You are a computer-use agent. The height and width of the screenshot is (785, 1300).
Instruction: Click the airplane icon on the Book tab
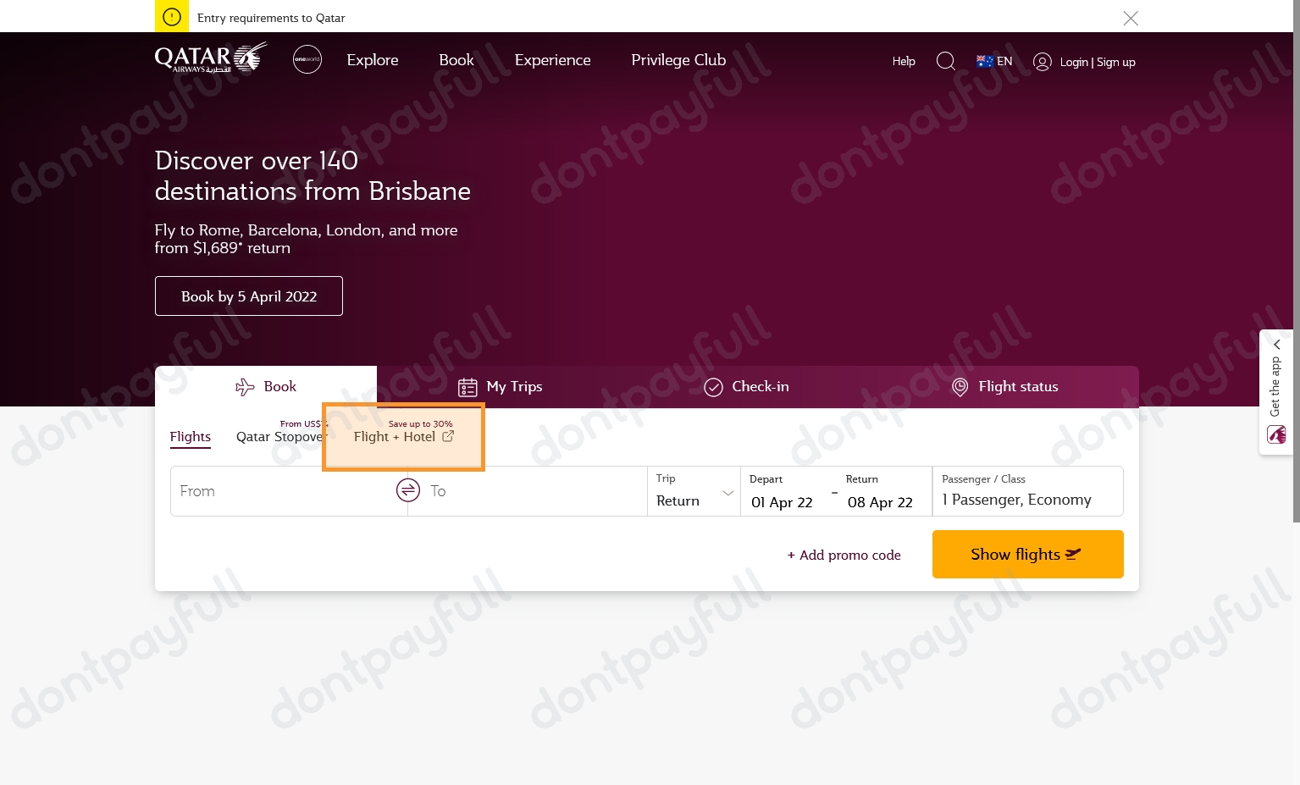click(244, 386)
